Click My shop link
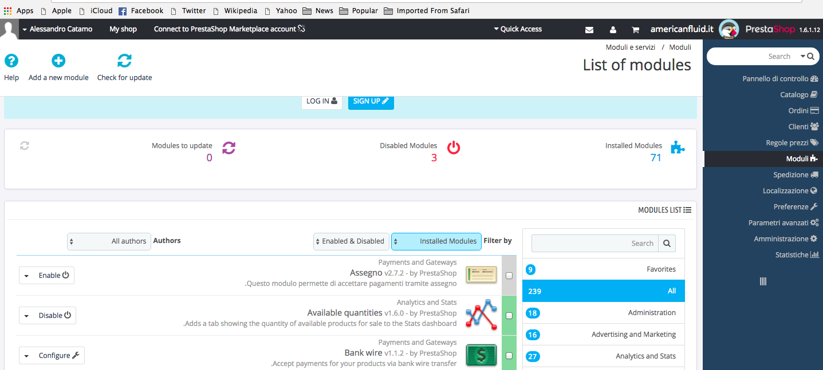 tap(123, 29)
